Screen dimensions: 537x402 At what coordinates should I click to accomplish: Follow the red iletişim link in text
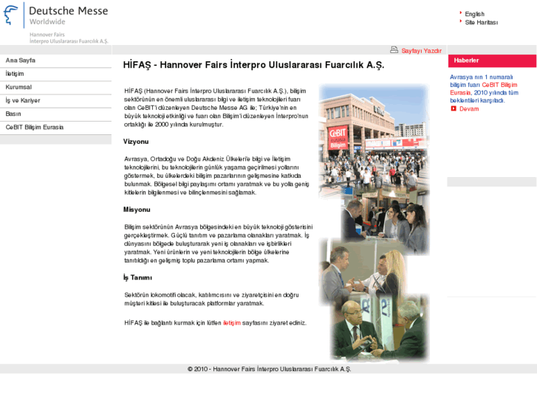[232, 323]
